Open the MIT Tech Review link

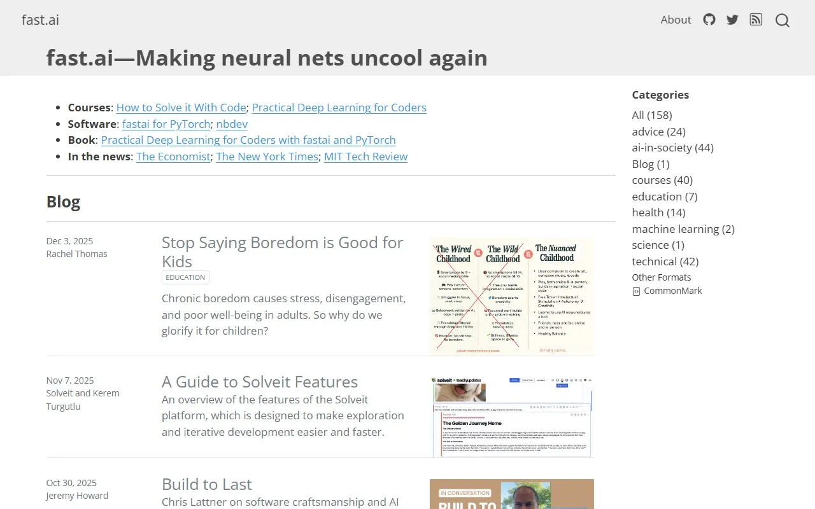click(365, 157)
